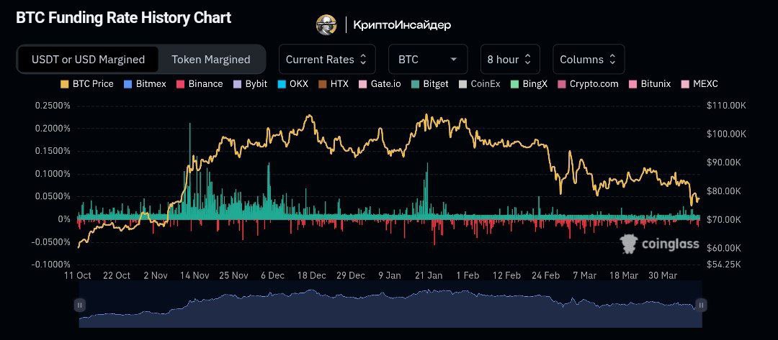Click the -0.1000% left axis label
Image resolution: width=778 pixels, height=340 pixels.
click(52, 265)
